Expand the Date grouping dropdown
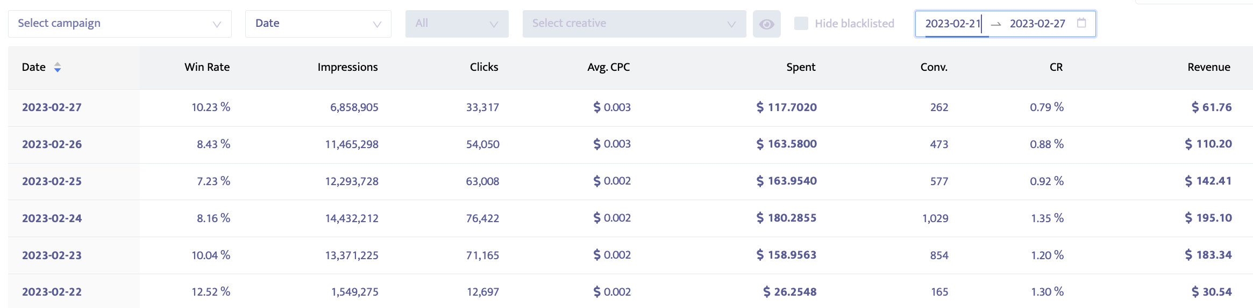The width and height of the screenshot is (1253, 308). point(318,24)
